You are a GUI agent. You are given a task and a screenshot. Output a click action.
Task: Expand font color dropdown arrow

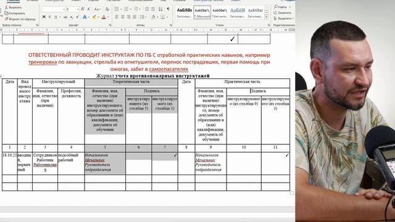click(108, 17)
